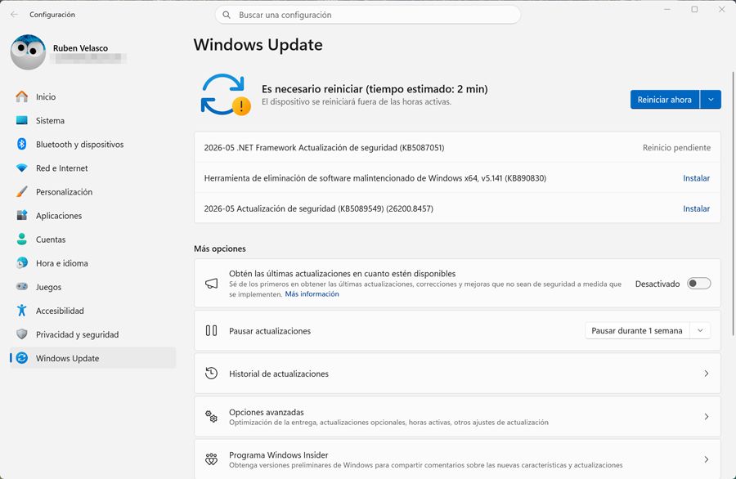This screenshot has height=479, width=736.
Task: Open Programa Windows Insider chevron
Action: [706, 459]
